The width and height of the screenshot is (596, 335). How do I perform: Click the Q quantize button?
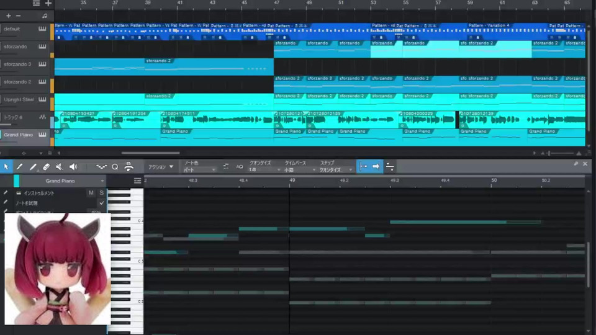pos(115,166)
